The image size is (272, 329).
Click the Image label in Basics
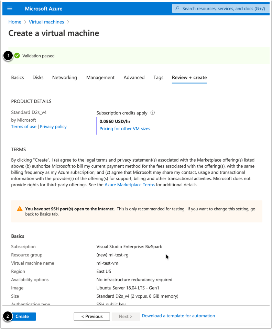point(17,288)
